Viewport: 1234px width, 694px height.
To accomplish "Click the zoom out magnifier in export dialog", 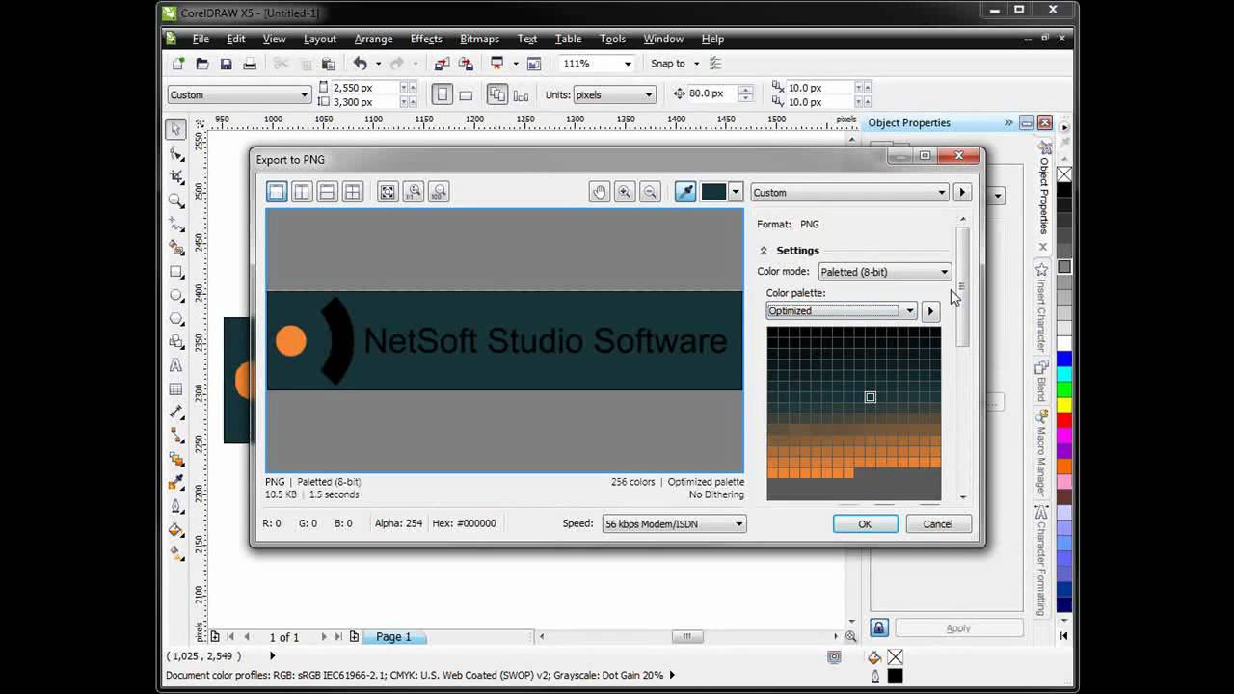I will [x=650, y=192].
